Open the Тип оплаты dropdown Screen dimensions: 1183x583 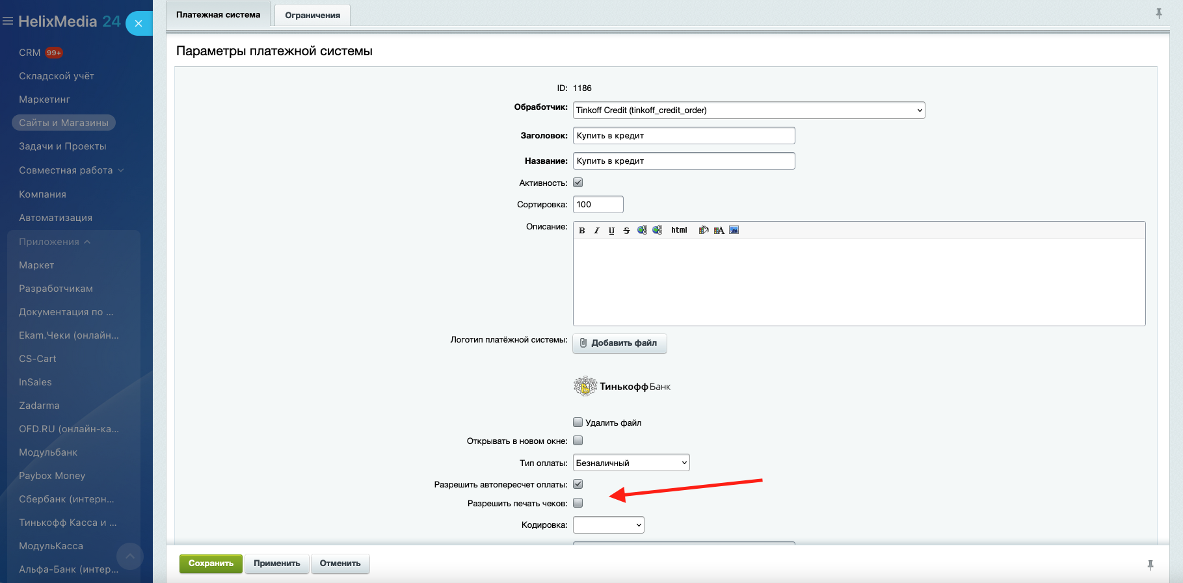[x=631, y=463]
